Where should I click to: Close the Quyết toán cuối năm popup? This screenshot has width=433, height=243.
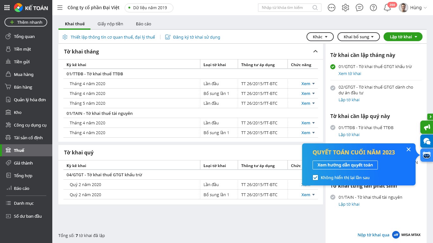[409, 149]
